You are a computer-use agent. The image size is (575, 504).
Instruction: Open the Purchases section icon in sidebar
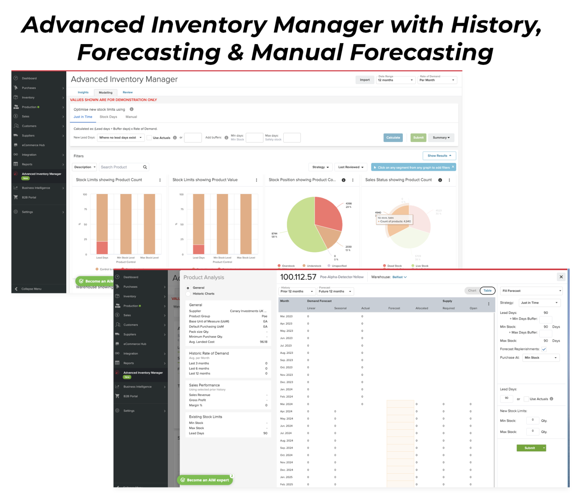(16, 88)
